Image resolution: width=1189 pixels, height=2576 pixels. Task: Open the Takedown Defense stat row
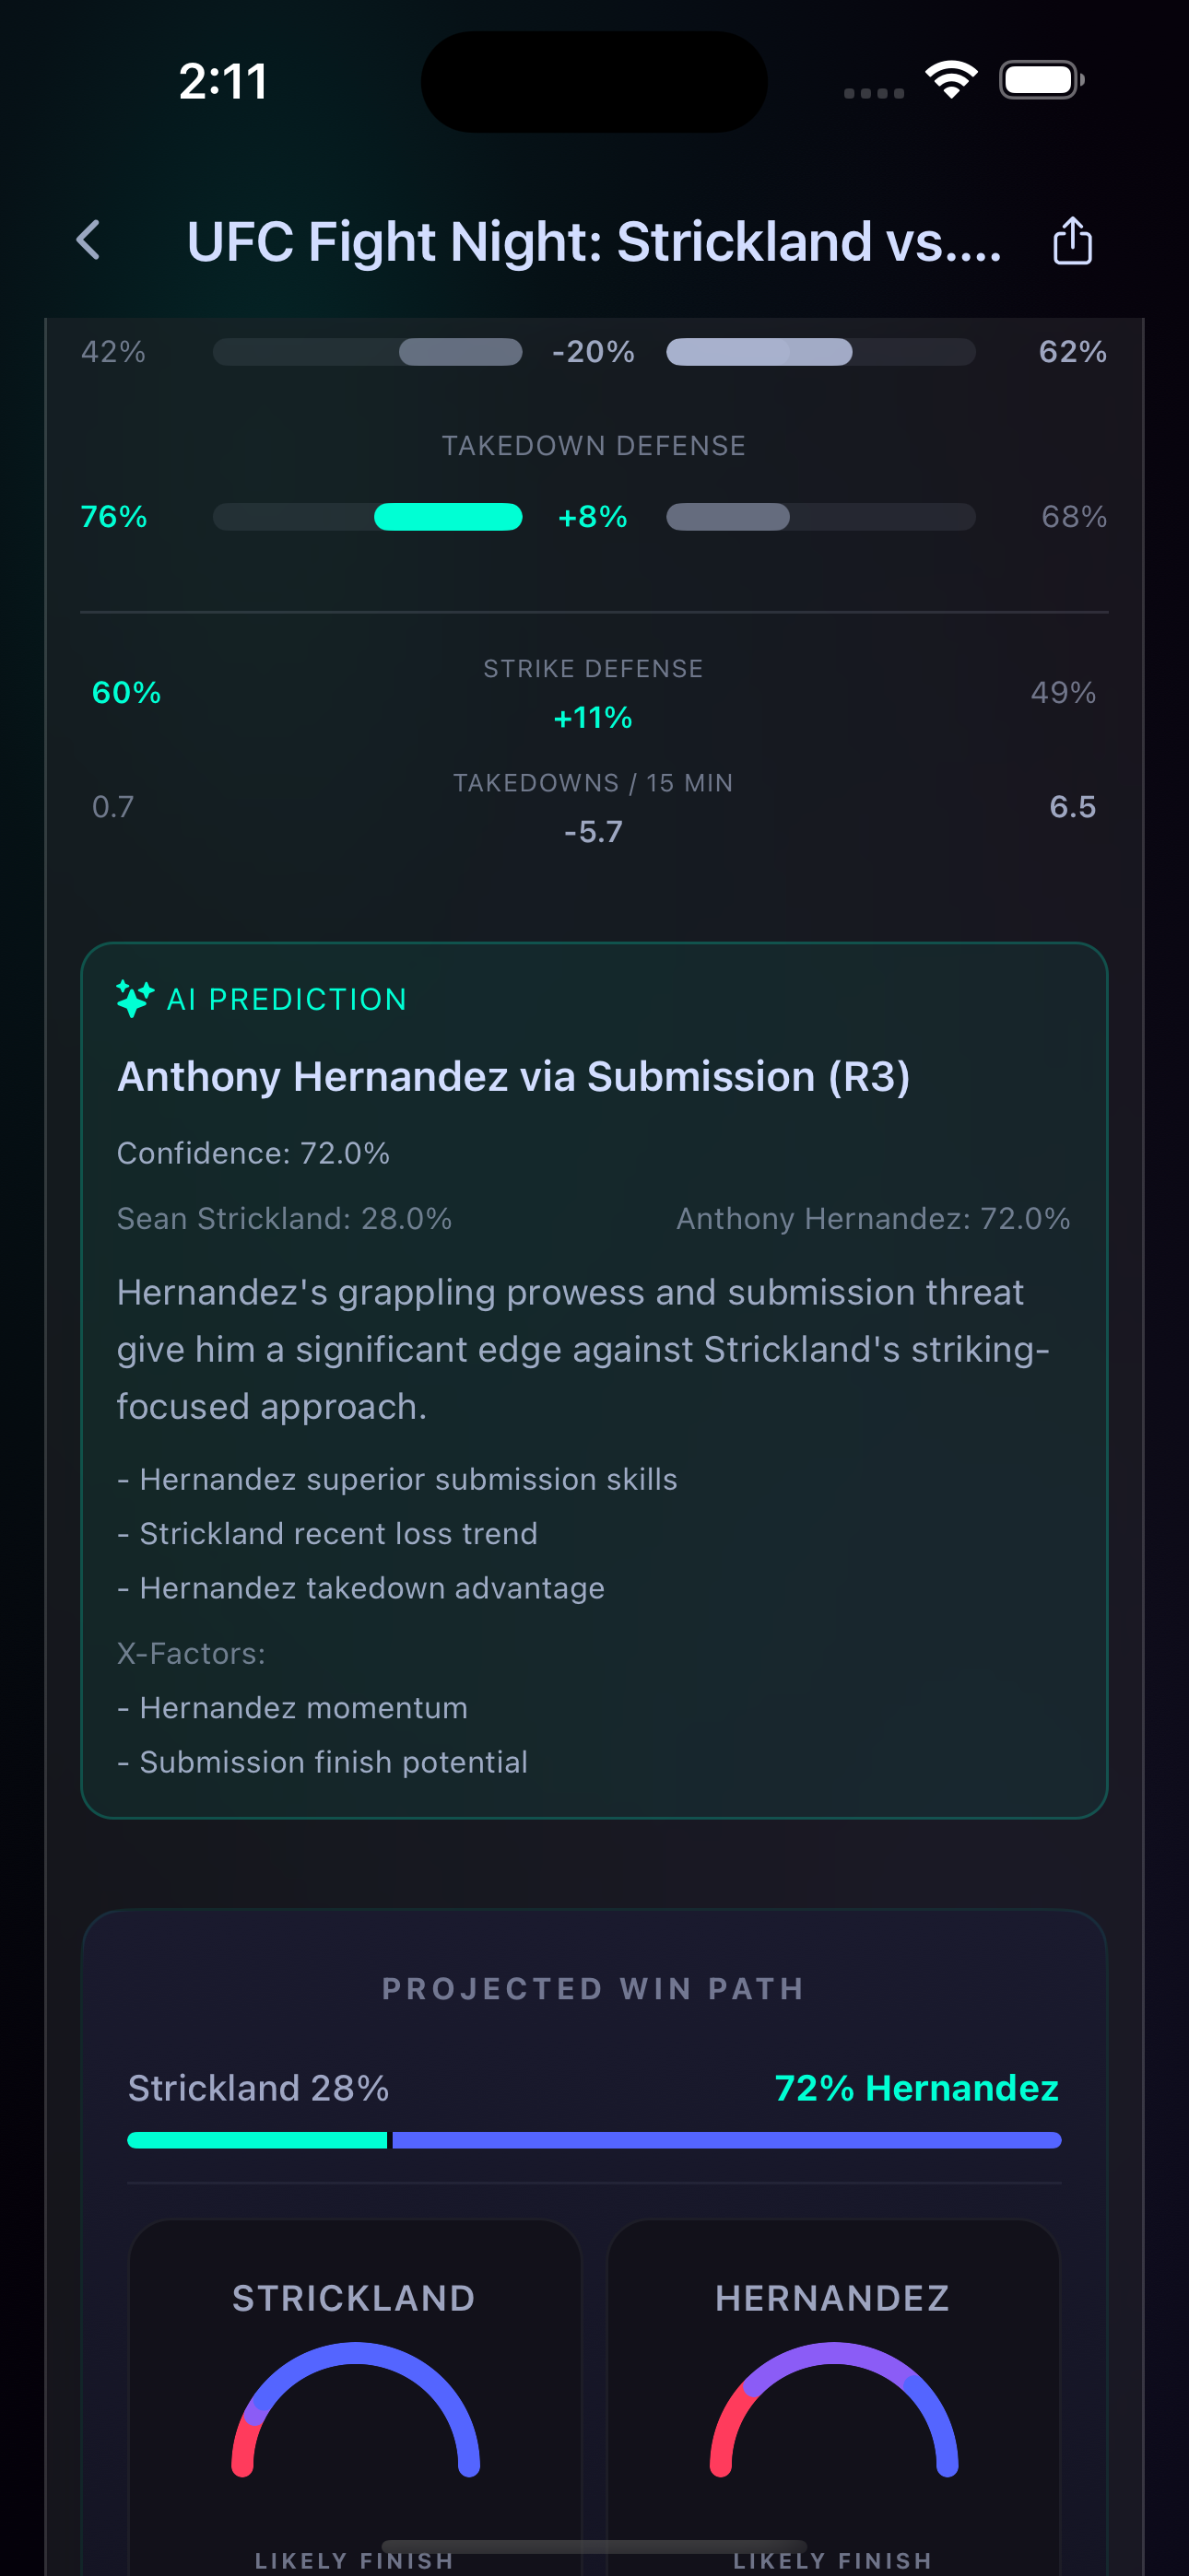coord(594,482)
